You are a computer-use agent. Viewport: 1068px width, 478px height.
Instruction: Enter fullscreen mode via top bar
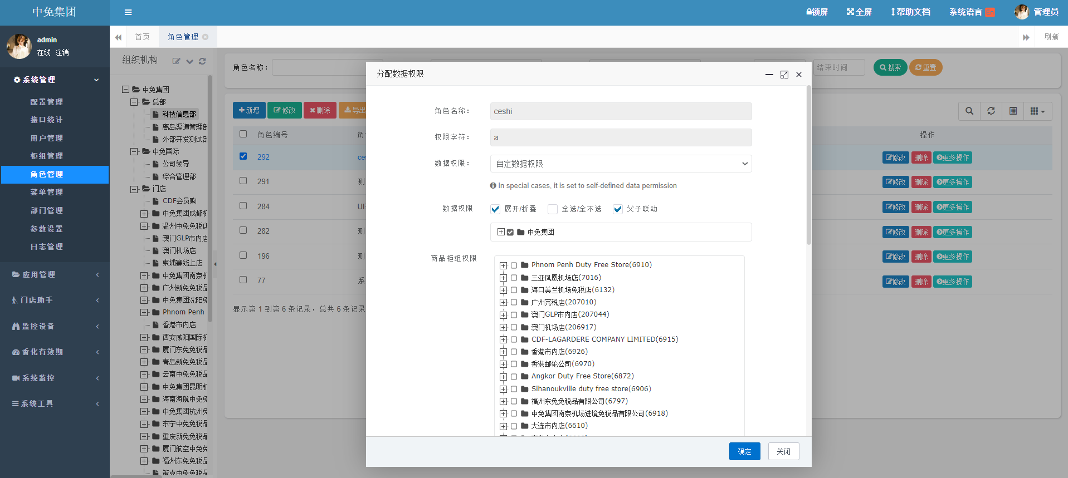(x=859, y=12)
